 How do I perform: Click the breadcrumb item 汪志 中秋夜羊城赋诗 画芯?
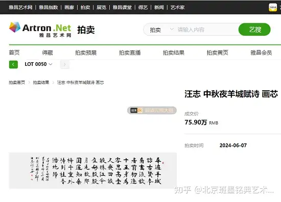[80, 83]
